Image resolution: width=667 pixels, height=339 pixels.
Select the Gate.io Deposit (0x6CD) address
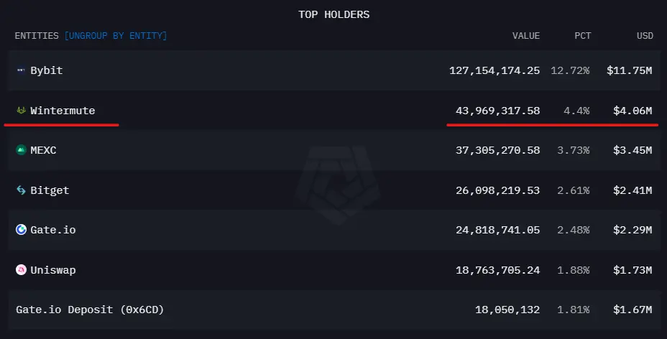[90, 310]
